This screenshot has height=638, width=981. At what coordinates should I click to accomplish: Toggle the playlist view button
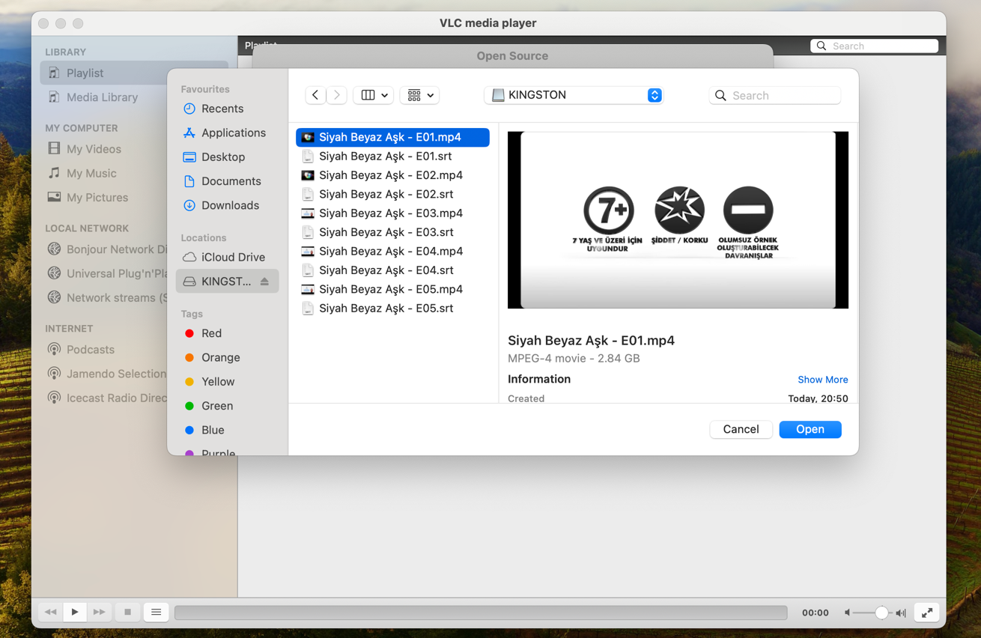pyautogui.click(x=156, y=613)
